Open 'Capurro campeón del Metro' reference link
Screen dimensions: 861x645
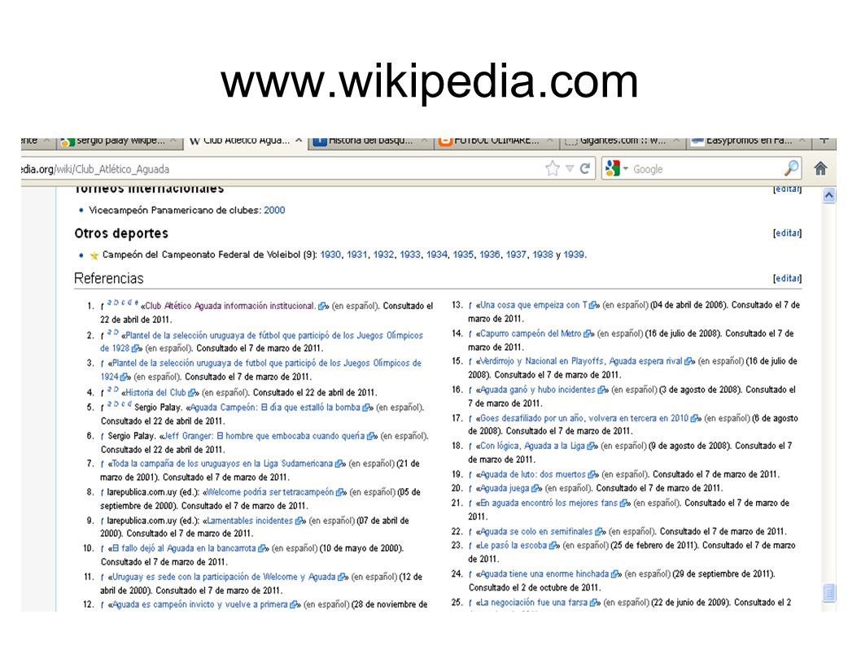coord(531,333)
